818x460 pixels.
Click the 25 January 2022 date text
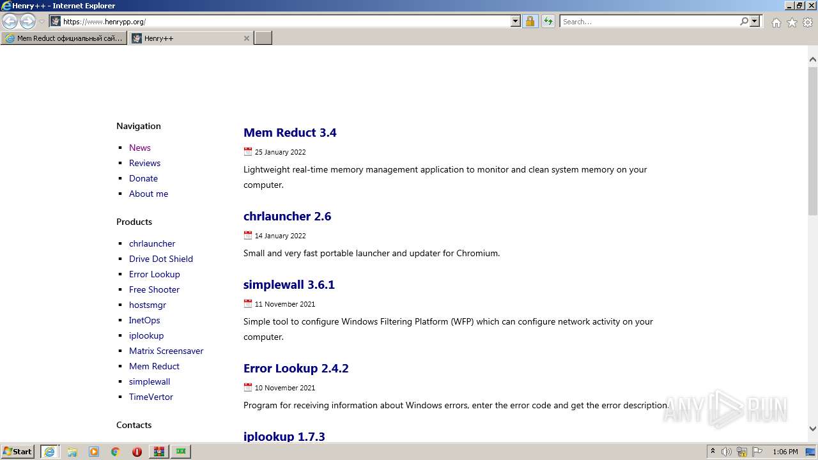(x=281, y=152)
